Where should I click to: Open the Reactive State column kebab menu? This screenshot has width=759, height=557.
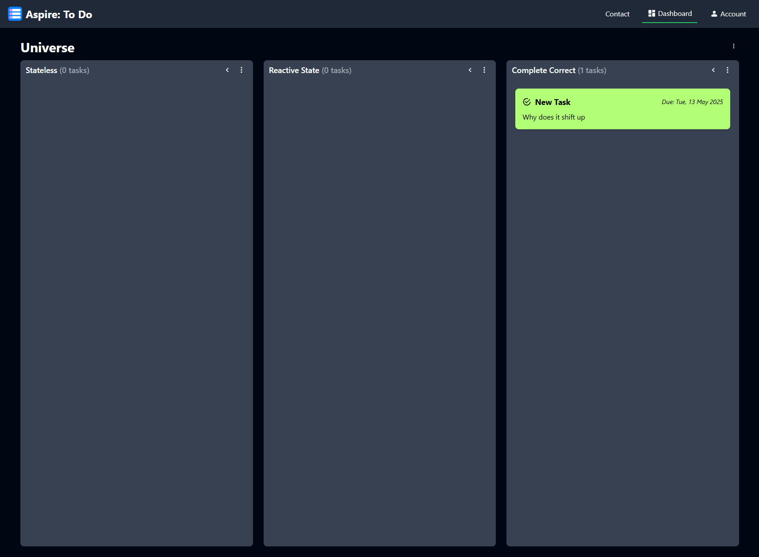click(x=484, y=70)
